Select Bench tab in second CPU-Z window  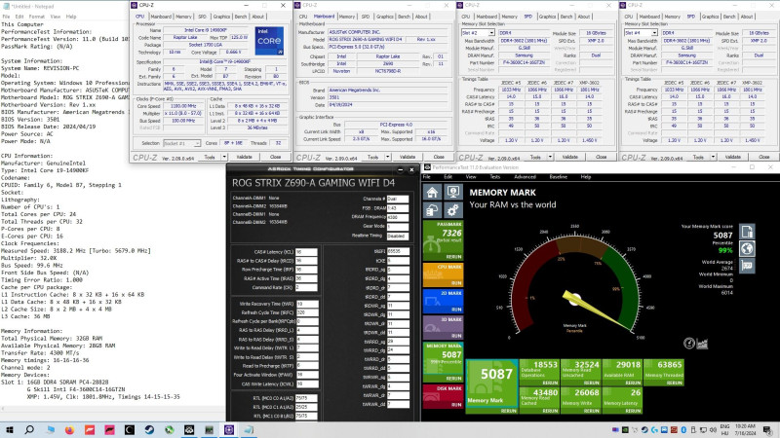click(x=404, y=17)
